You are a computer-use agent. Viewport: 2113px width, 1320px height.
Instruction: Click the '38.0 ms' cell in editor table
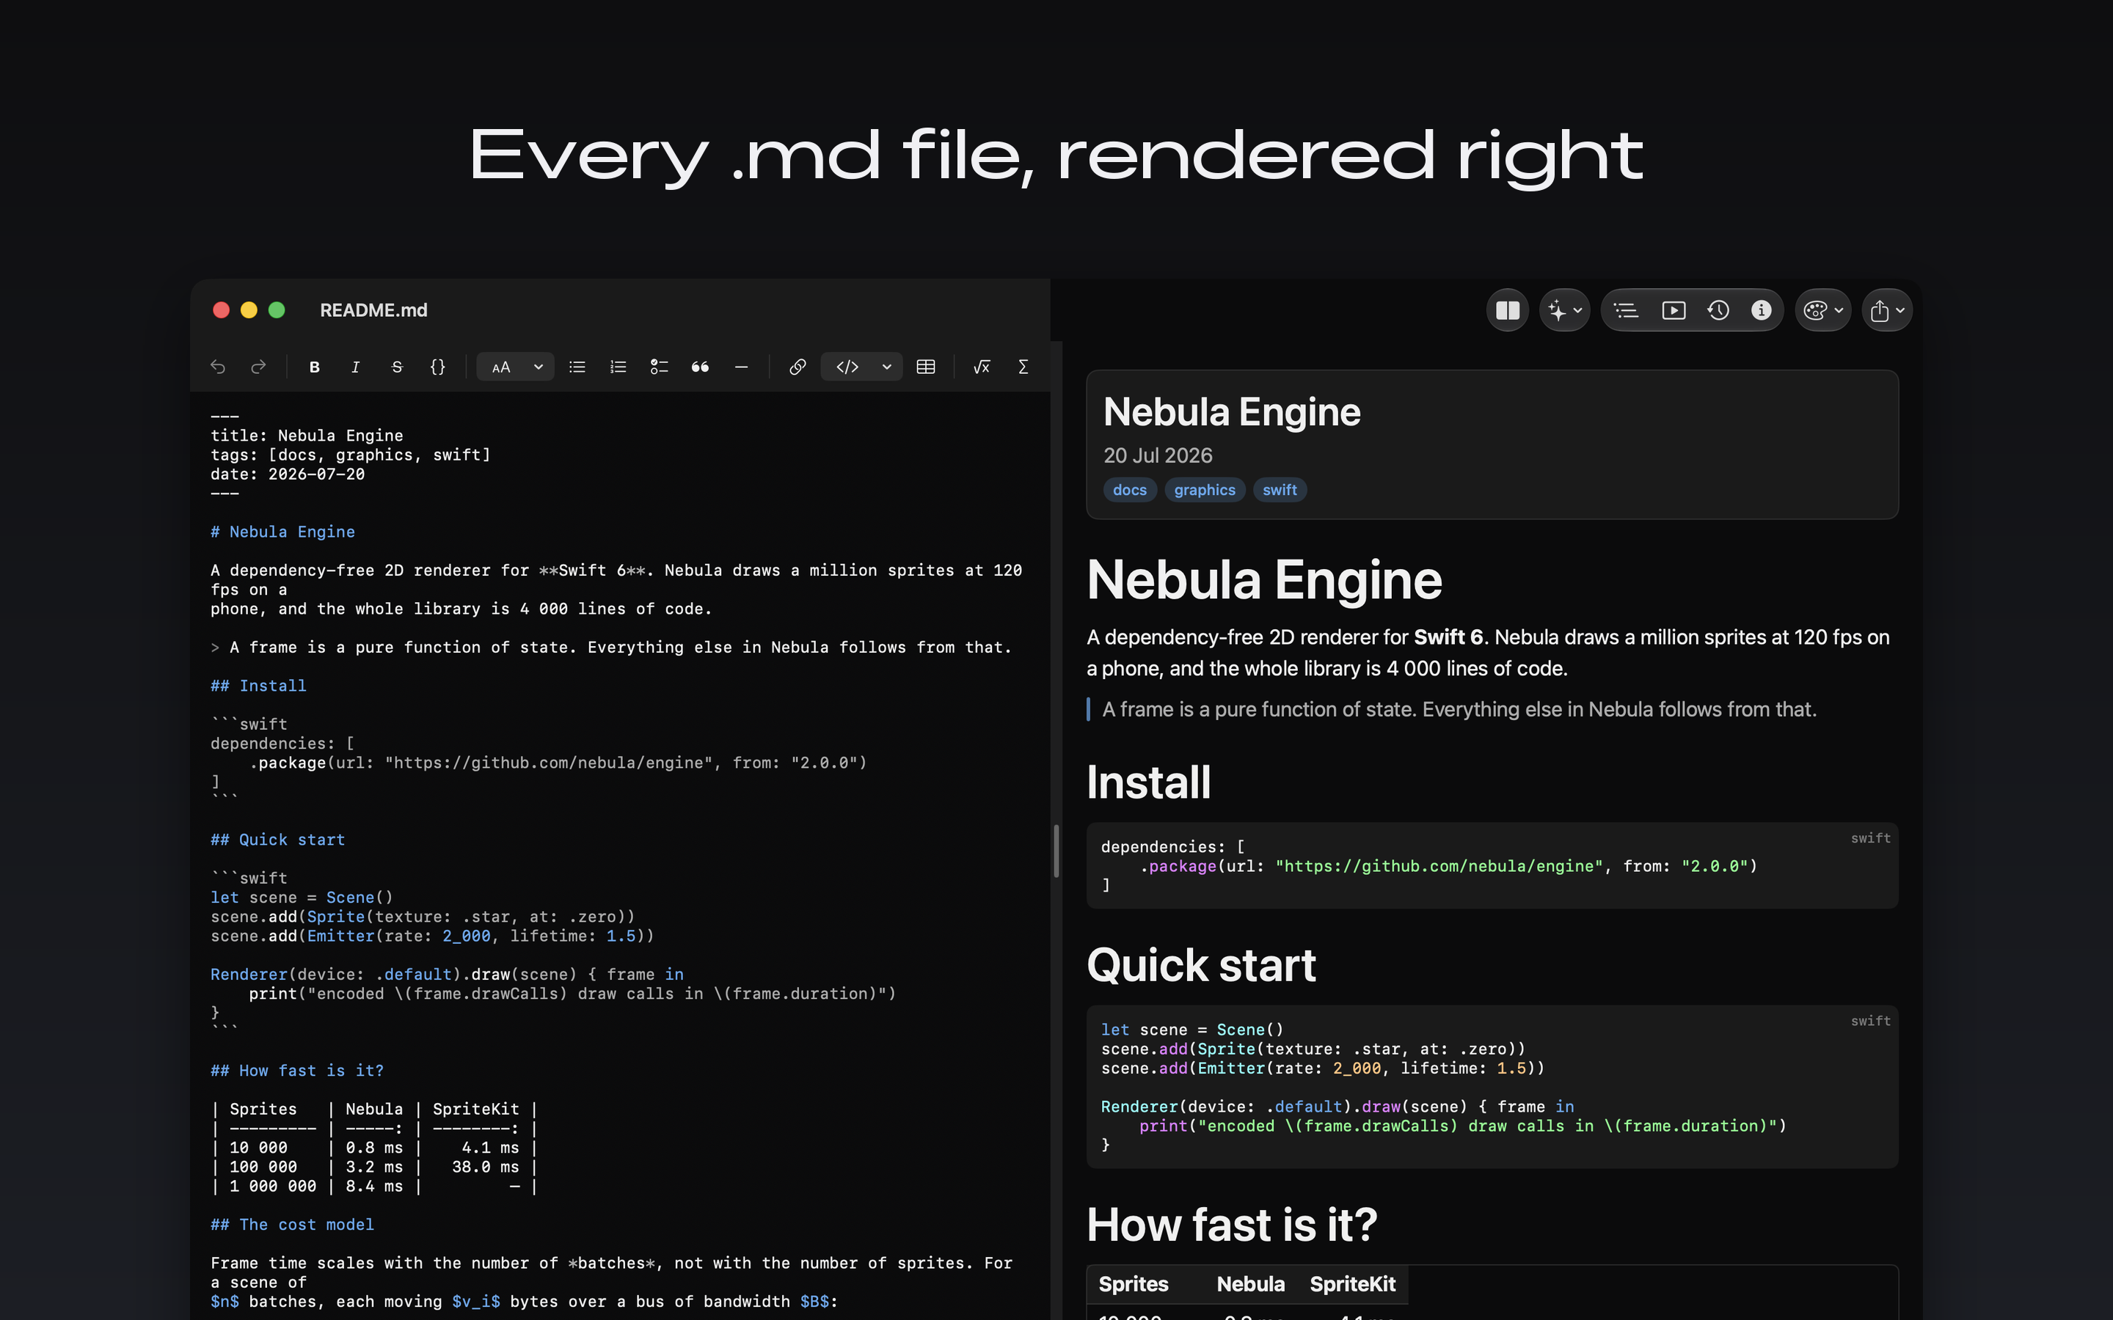[486, 1166]
